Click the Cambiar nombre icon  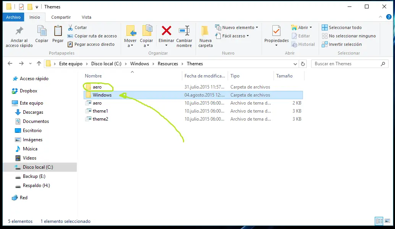(x=184, y=31)
